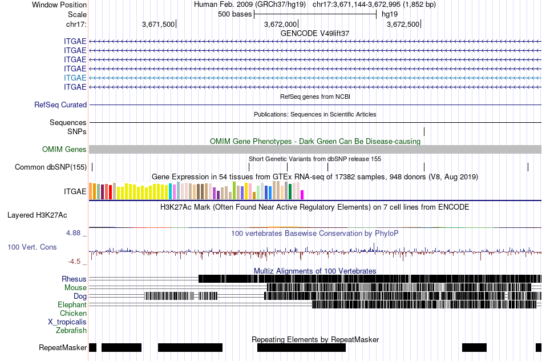Viewport: 542px width, 361px height.
Task: Open the GTEx Gene Expression track title
Action: click(315, 177)
